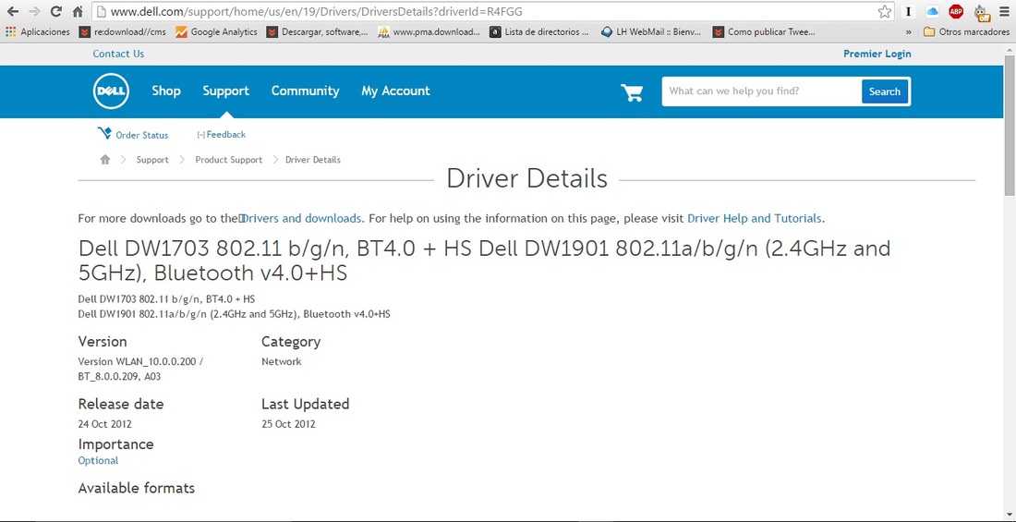Go to the Support breadcrumb

[152, 160]
